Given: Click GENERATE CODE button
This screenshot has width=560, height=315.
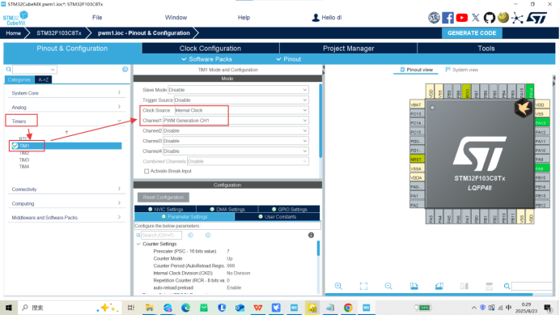Looking at the screenshot, I should 472,33.
